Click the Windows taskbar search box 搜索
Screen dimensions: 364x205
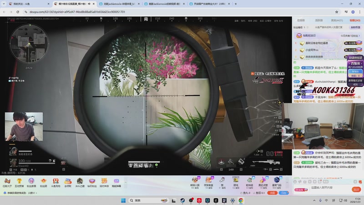coord(149,200)
